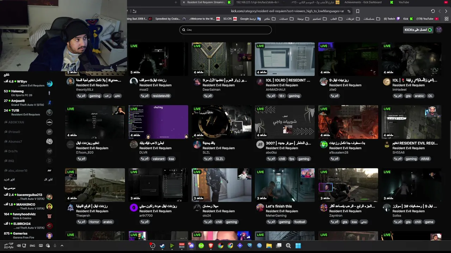The width and height of the screenshot is (451, 253).
Task: Open the مسلسلات bookmarks folder
Action: pos(371,19)
